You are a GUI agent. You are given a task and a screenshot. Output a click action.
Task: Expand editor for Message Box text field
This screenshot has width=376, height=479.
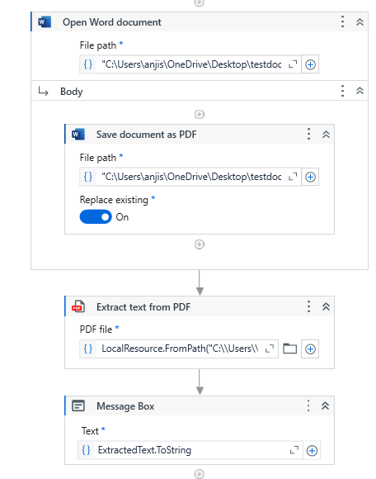click(x=294, y=450)
